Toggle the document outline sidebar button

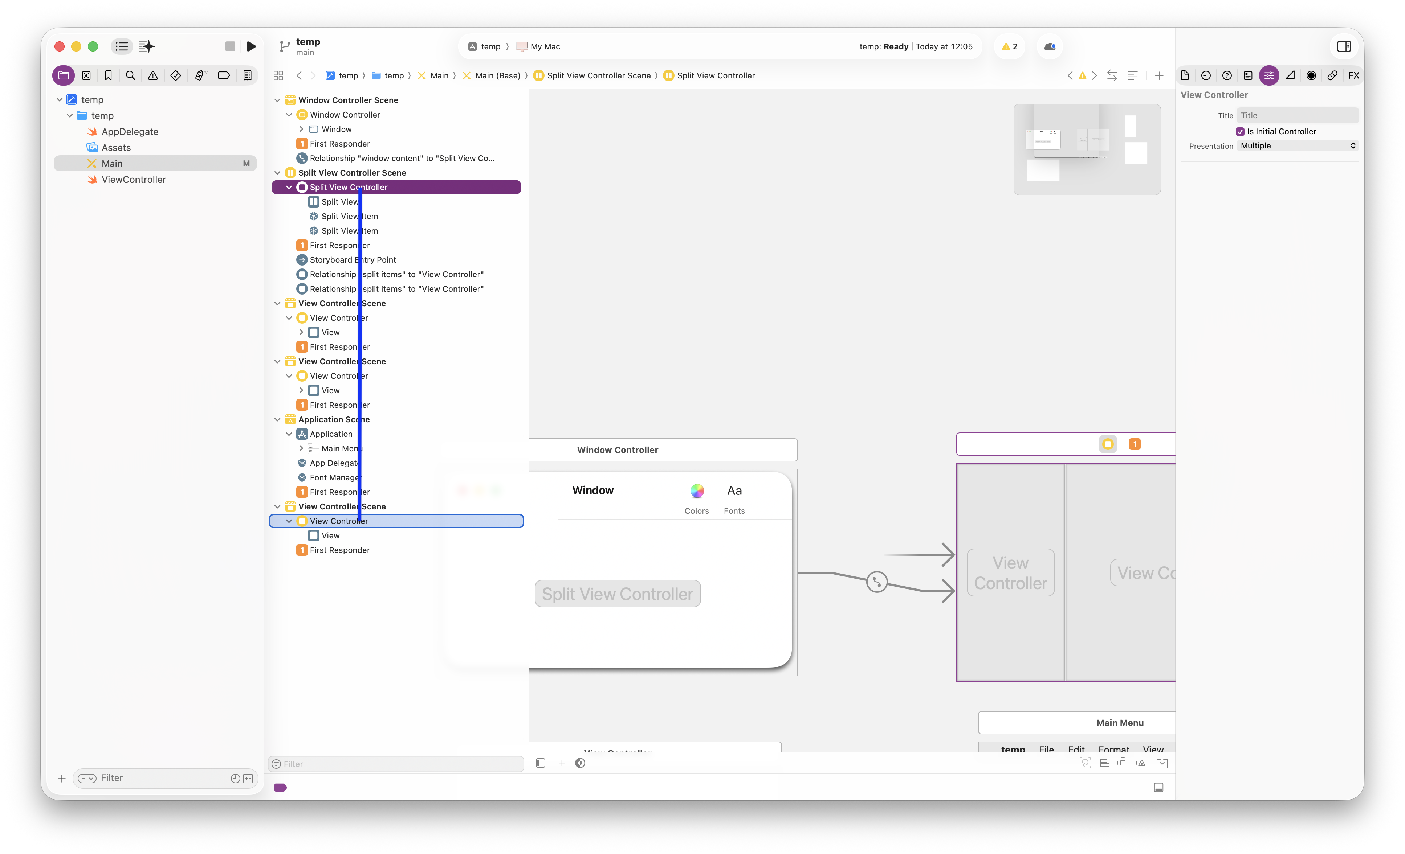pos(540,763)
